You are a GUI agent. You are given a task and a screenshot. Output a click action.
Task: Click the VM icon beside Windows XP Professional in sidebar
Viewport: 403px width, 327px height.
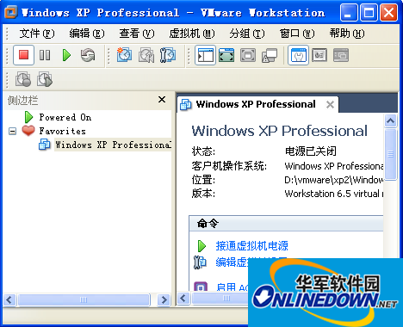point(45,145)
